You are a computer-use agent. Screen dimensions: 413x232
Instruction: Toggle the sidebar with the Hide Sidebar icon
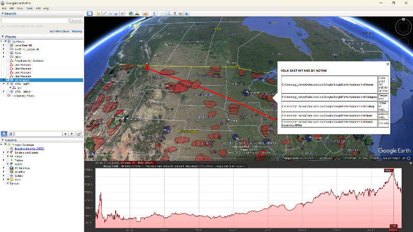[x=89, y=13]
